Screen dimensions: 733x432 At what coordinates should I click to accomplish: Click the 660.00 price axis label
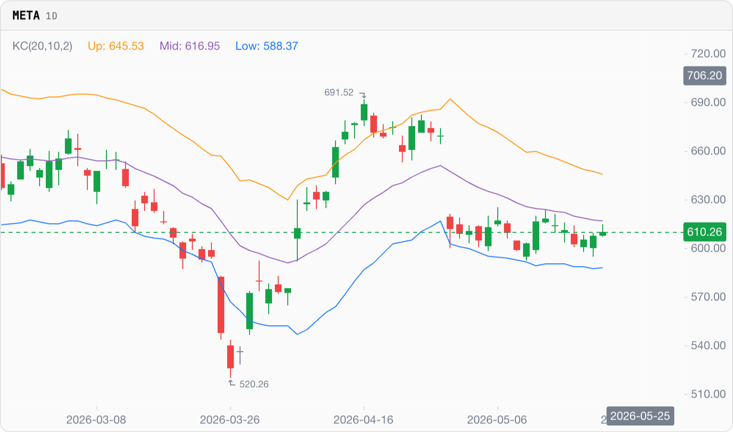pos(708,151)
